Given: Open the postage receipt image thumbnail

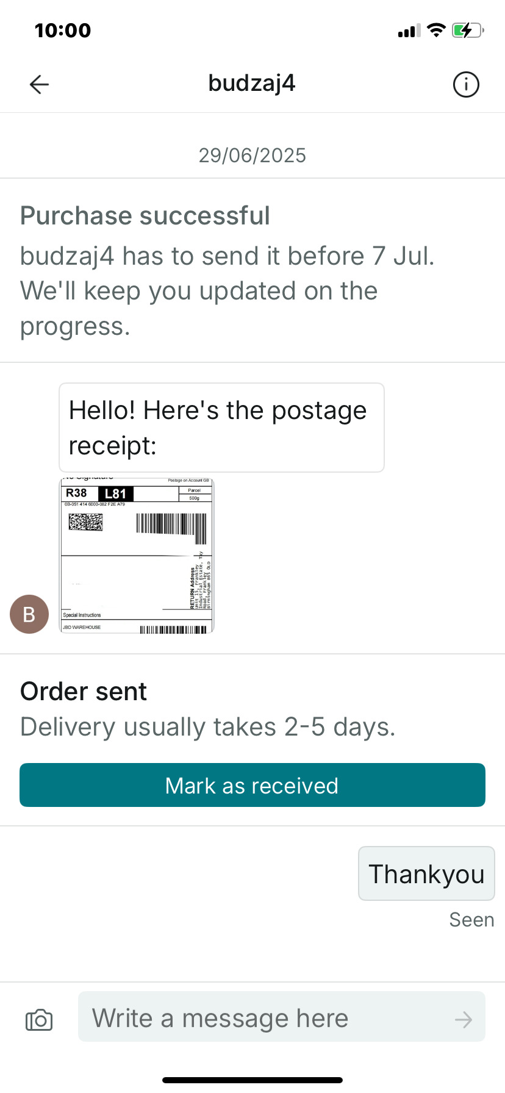Looking at the screenshot, I should (137, 556).
